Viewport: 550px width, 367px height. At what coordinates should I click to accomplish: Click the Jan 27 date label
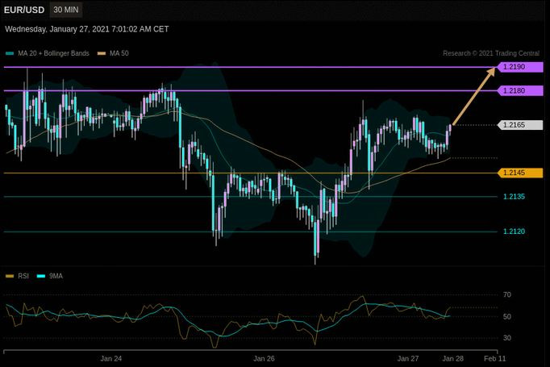click(x=408, y=359)
